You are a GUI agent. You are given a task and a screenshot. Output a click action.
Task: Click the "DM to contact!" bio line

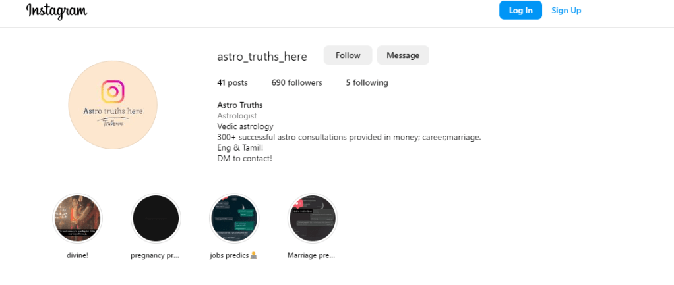pyautogui.click(x=244, y=159)
